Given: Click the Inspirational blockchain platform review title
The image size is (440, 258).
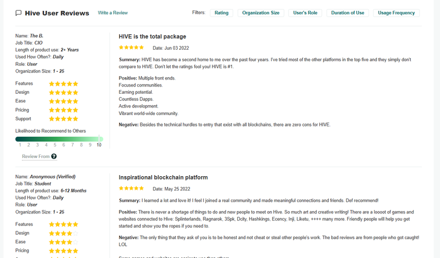Looking at the screenshot, I should (x=163, y=177).
